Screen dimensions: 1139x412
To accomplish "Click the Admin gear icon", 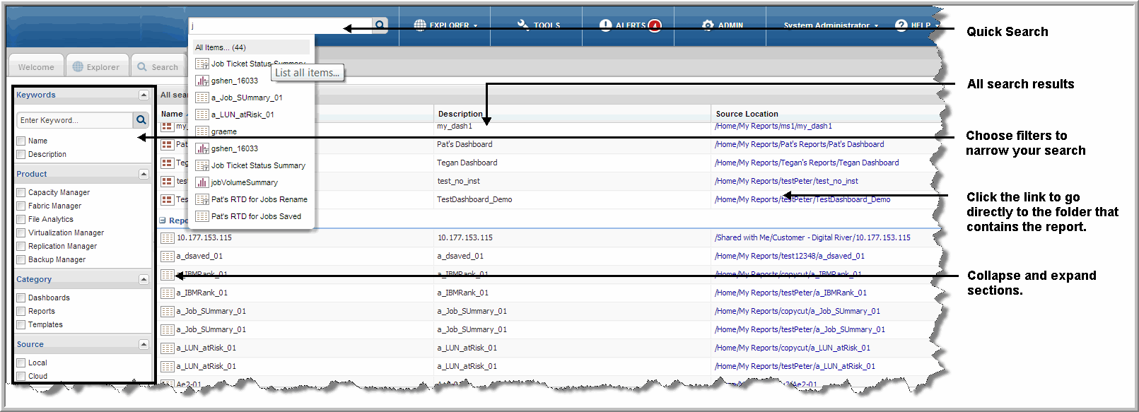I will tap(708, 25).
